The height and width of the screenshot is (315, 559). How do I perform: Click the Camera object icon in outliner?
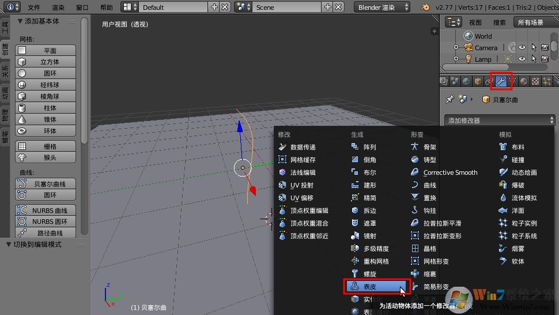(x=469, y=47)
